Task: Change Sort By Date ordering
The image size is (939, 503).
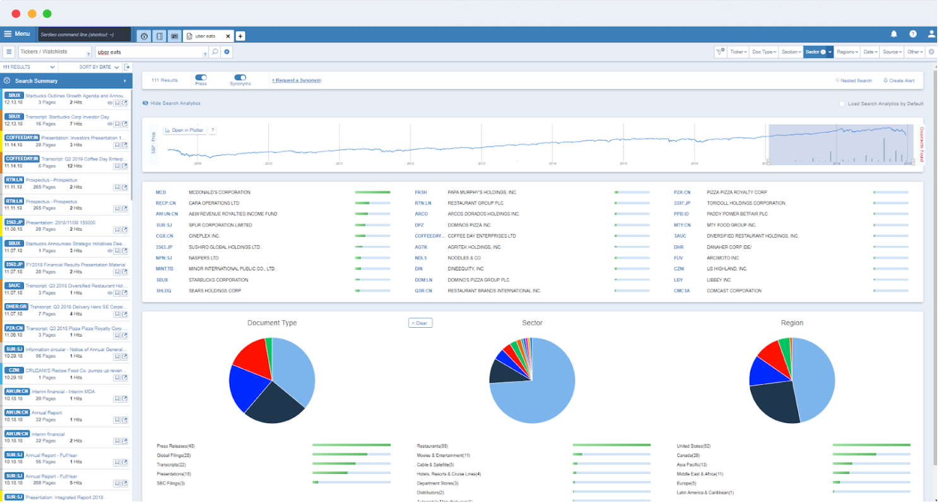Action: tap(99, 67)
